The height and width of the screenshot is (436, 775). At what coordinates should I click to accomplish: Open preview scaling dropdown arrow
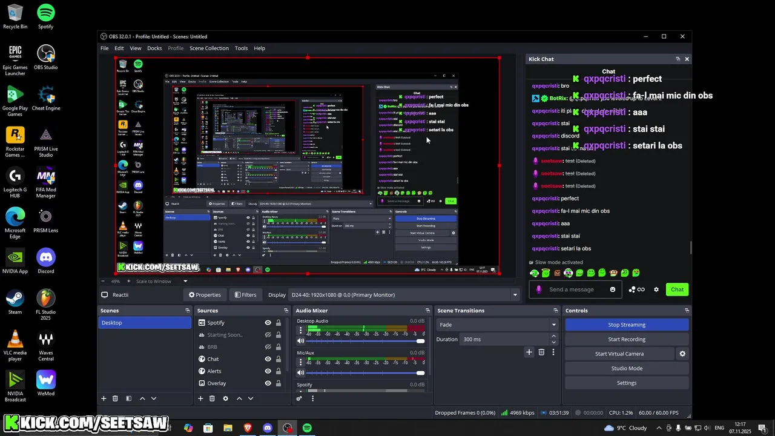(185, 281)
